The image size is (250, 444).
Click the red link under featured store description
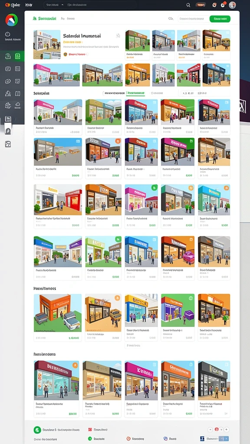tap(75, 54)
